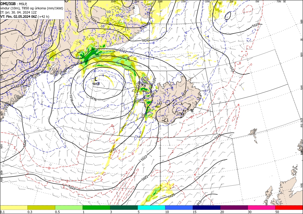Select the olive 0.3–0.5 legend color band
The height and width of the screenshot is (214, 303).
41,207
